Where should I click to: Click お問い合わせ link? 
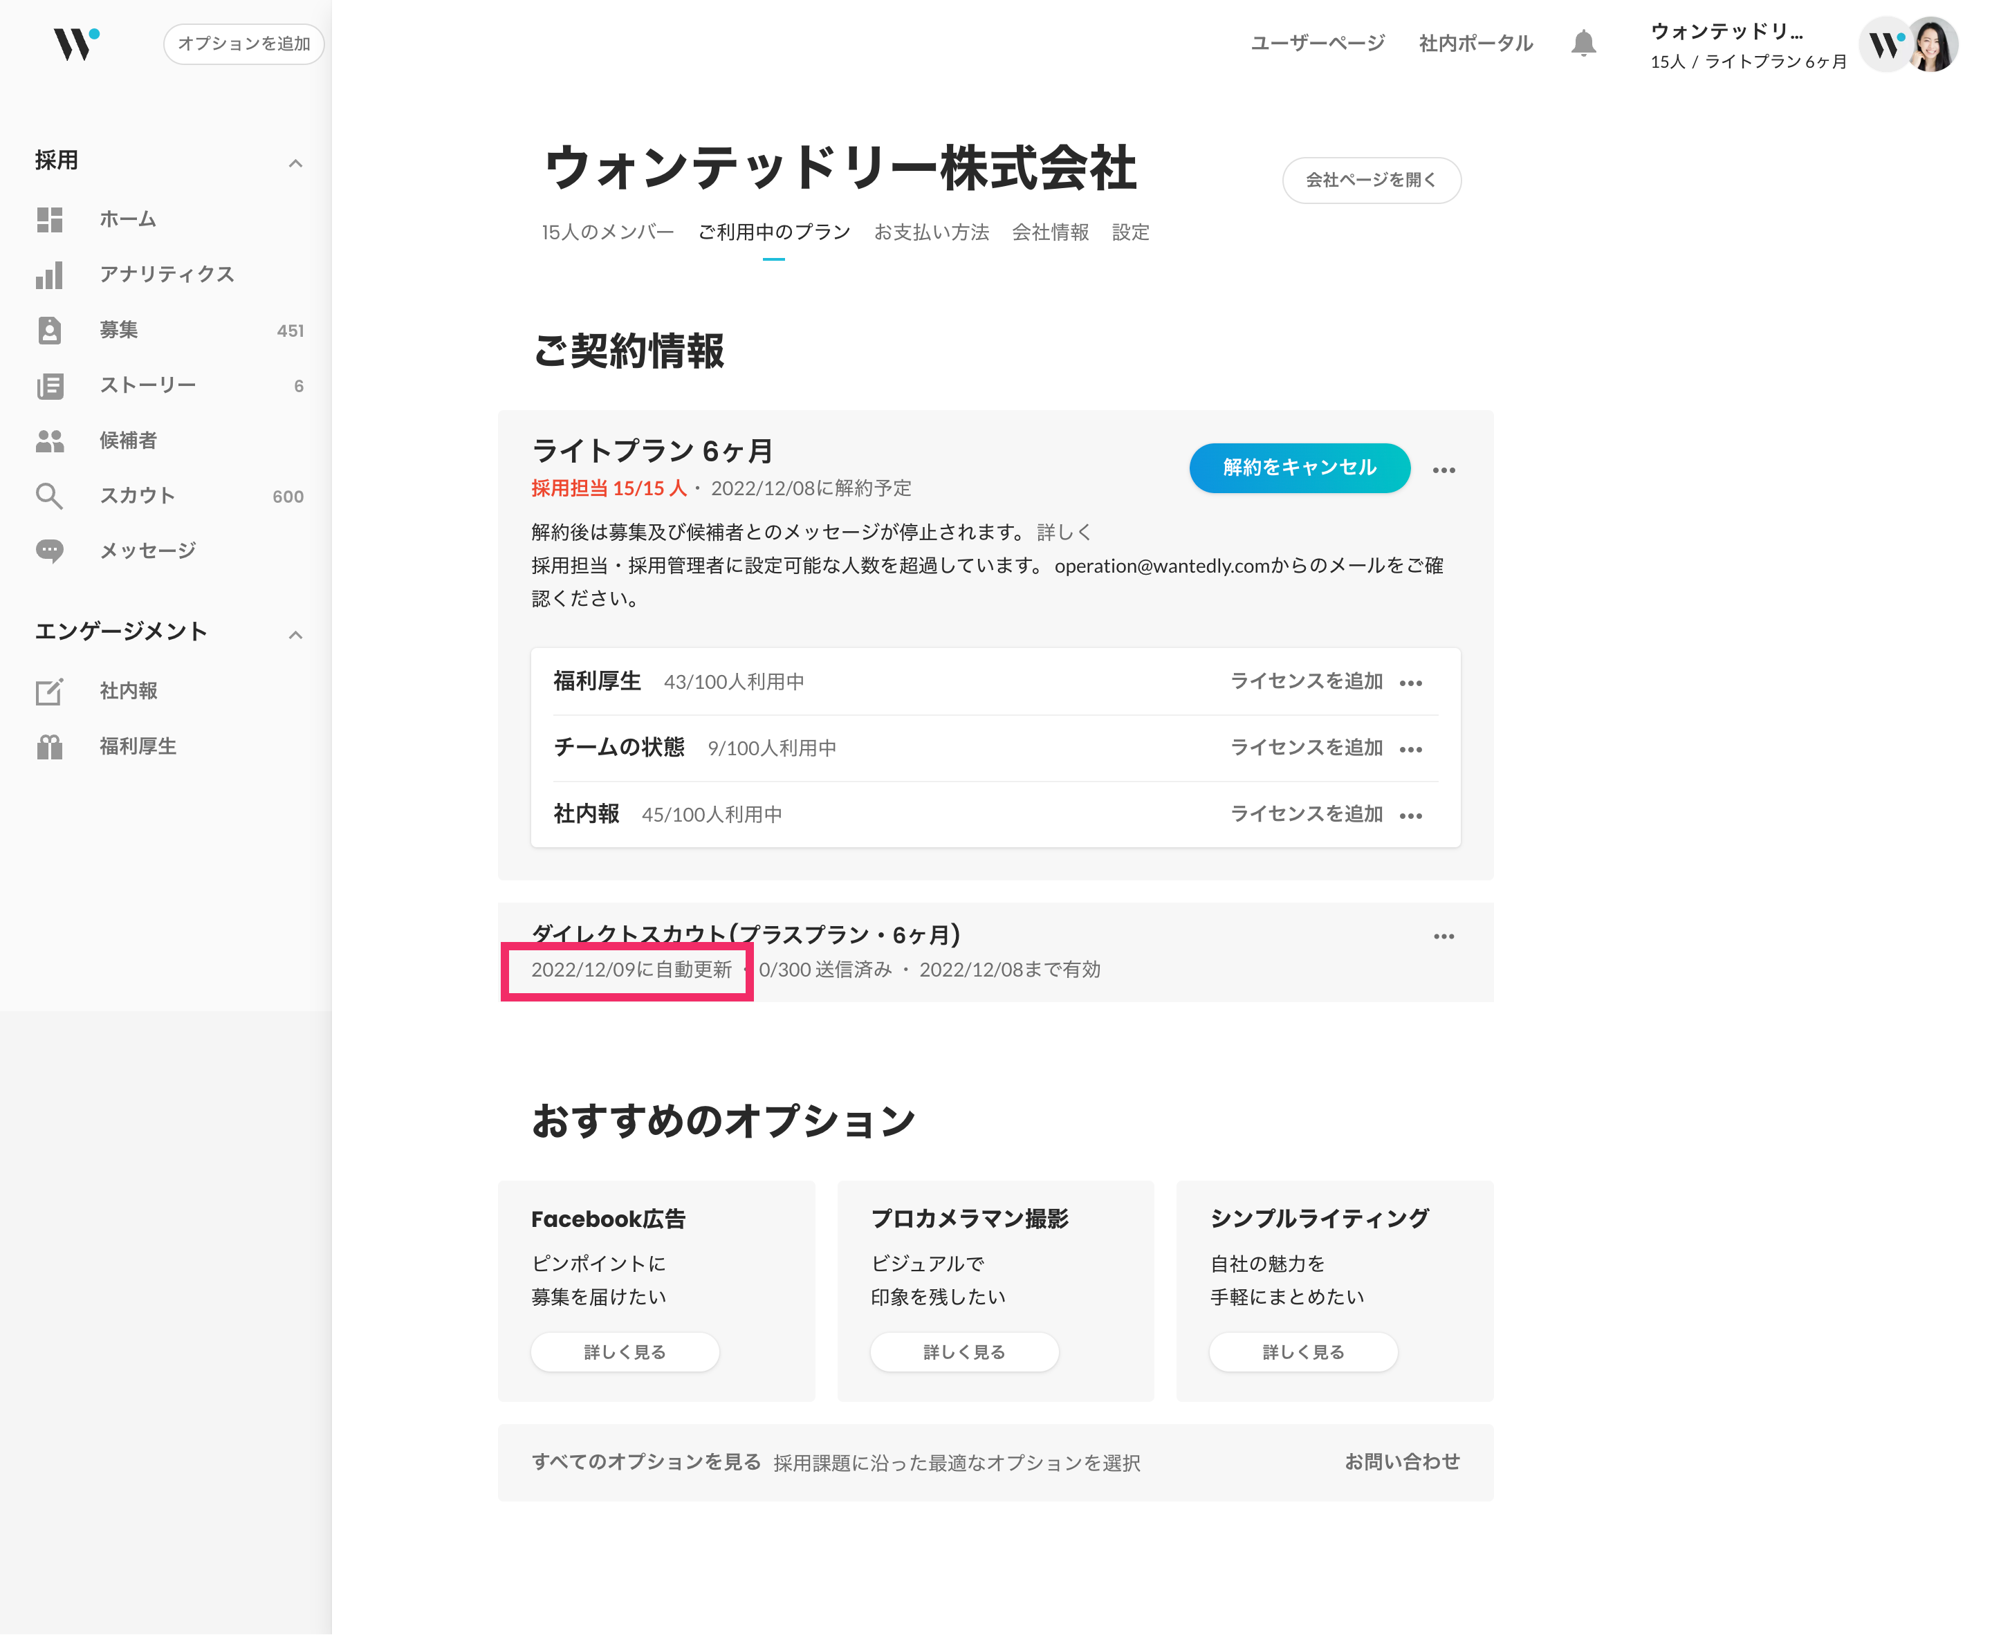pos(1401,1461)
